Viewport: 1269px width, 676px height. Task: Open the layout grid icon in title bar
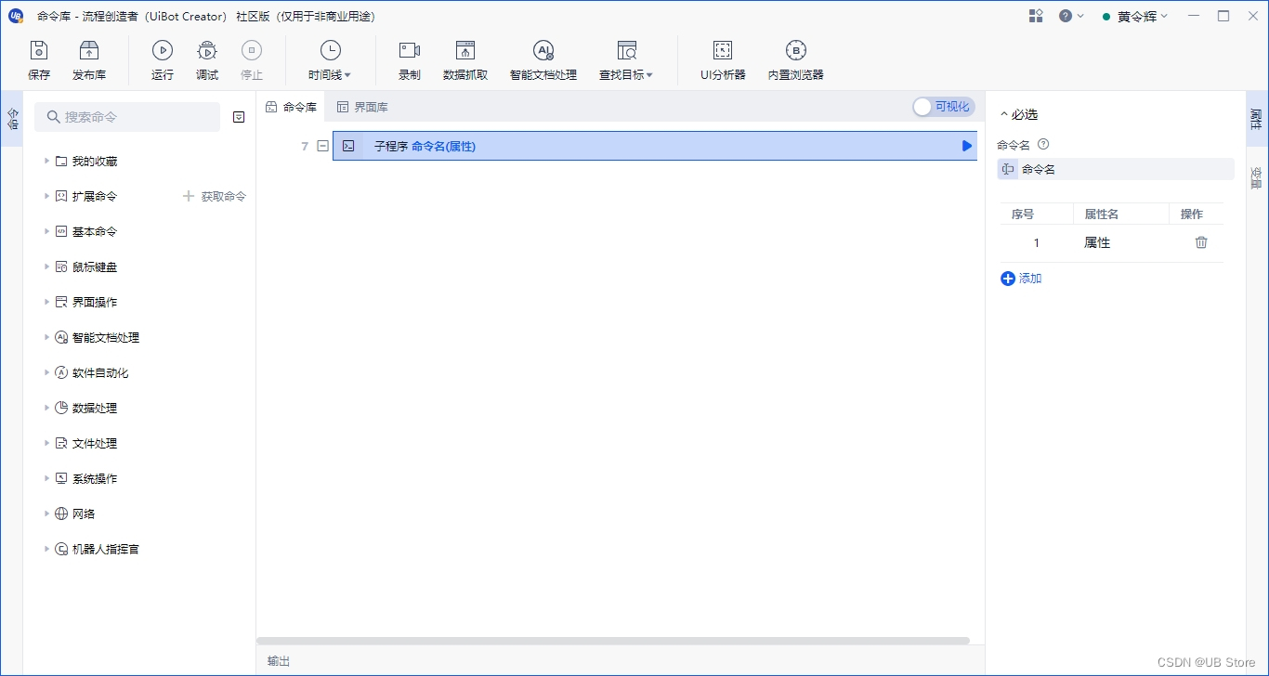click(x=1036, y=16)
